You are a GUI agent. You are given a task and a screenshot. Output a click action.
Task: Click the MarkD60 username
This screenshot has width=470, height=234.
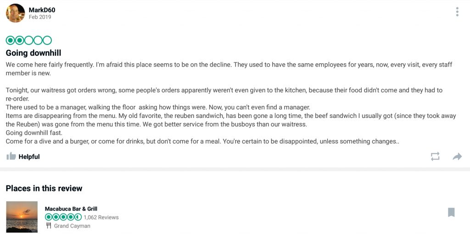point(42,10)
